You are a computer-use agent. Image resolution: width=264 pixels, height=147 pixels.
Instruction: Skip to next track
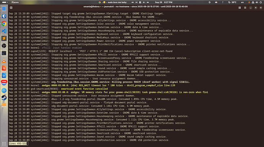pyautogui.click(x=144, y=2)
